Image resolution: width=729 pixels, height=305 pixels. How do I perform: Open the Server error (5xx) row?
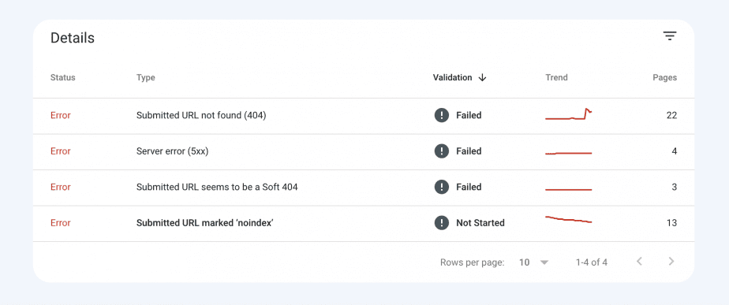click(x=364, y=151)
